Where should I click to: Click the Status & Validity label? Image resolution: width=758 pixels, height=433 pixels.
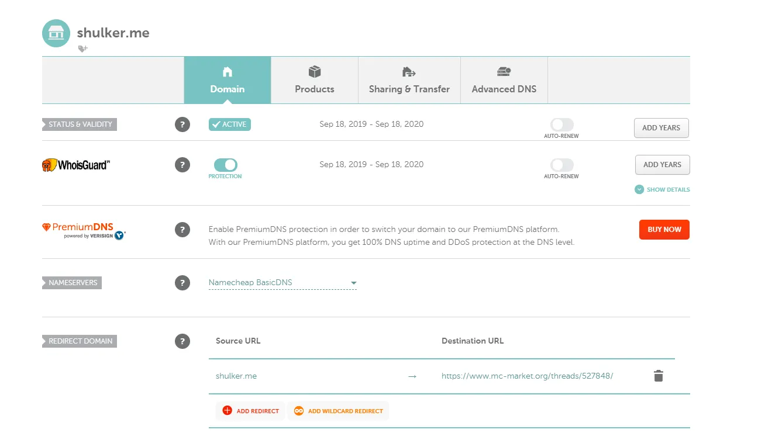coord(80,124)
